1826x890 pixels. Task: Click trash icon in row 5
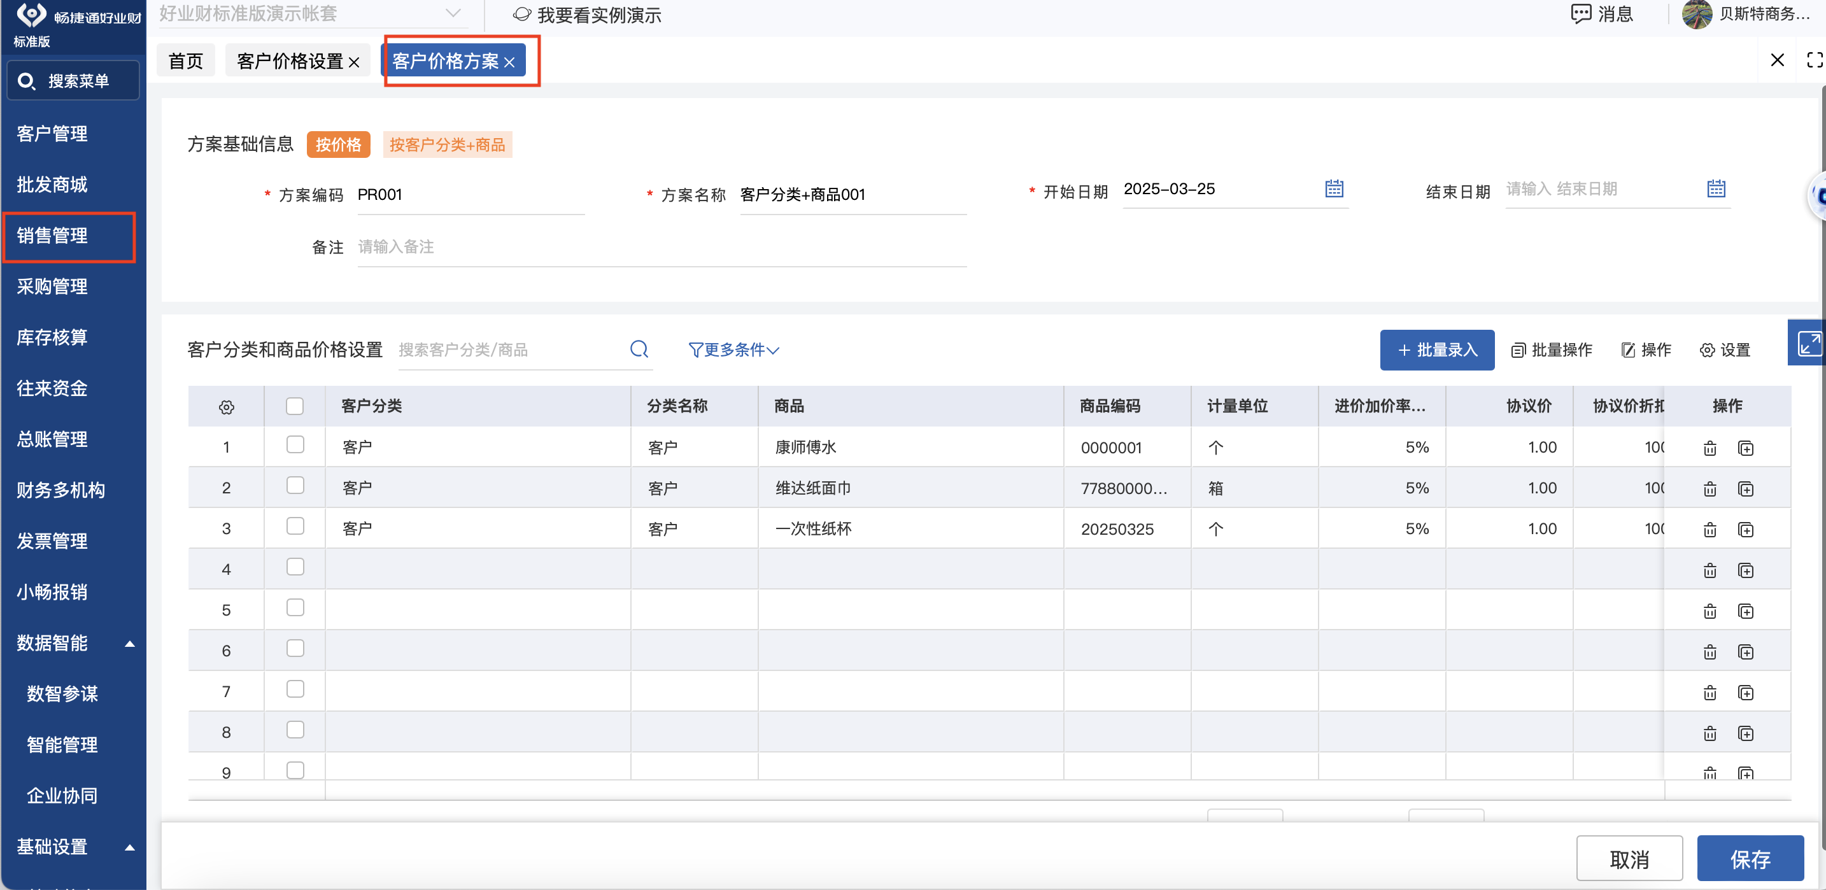(x=1709, y=611)
